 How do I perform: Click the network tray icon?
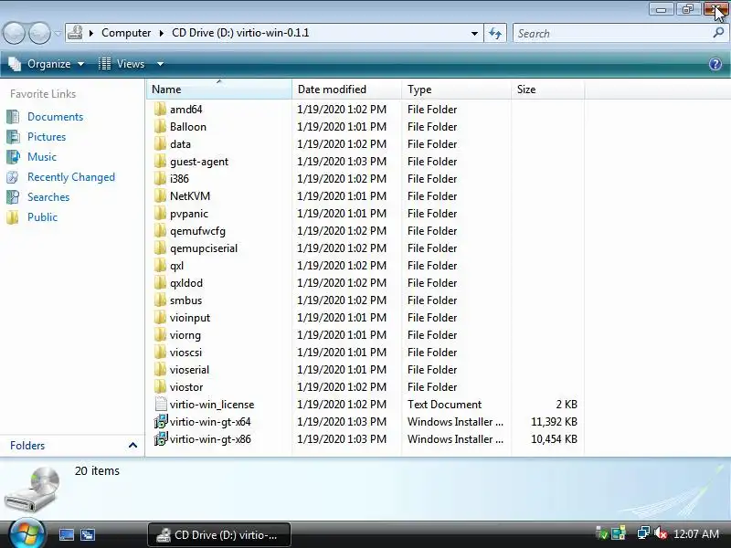643,533
